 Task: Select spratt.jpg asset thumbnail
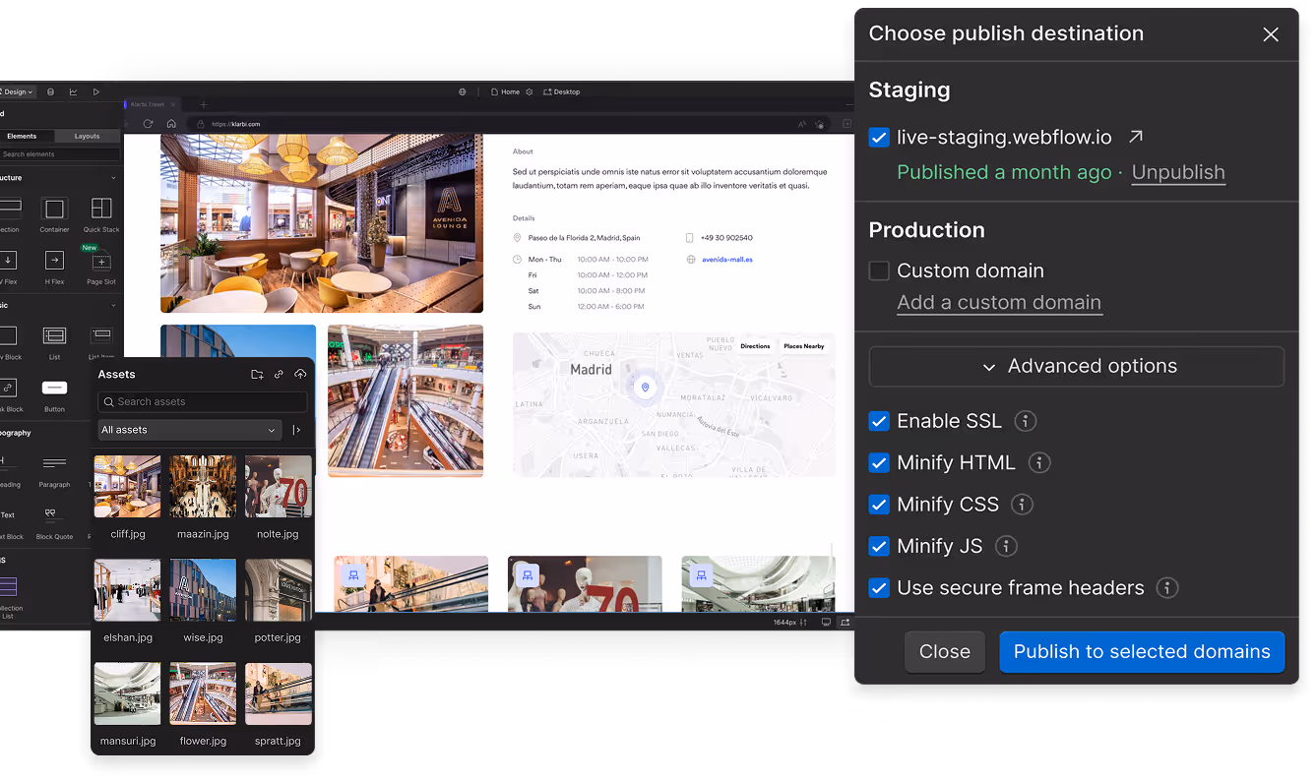(279, 693)
